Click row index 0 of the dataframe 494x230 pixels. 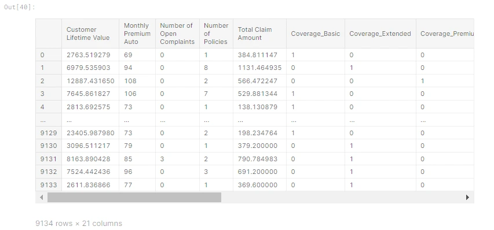[x=42, y=55]
